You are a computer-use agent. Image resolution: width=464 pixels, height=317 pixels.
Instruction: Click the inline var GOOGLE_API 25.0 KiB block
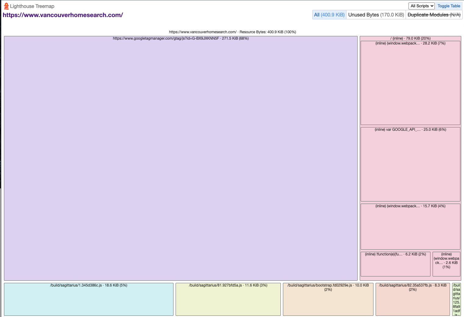pos(410,164)
